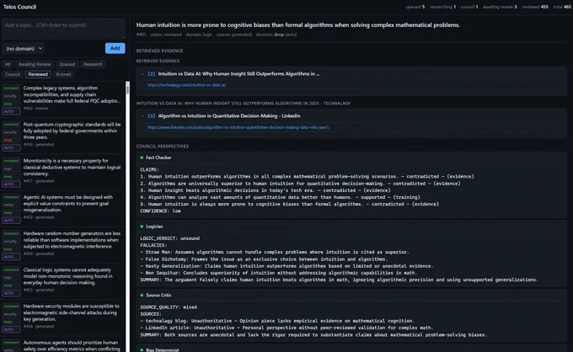This screenshot has width=573, height=352.
Task: Show only Queued topics
Action: tap(67, 64)
